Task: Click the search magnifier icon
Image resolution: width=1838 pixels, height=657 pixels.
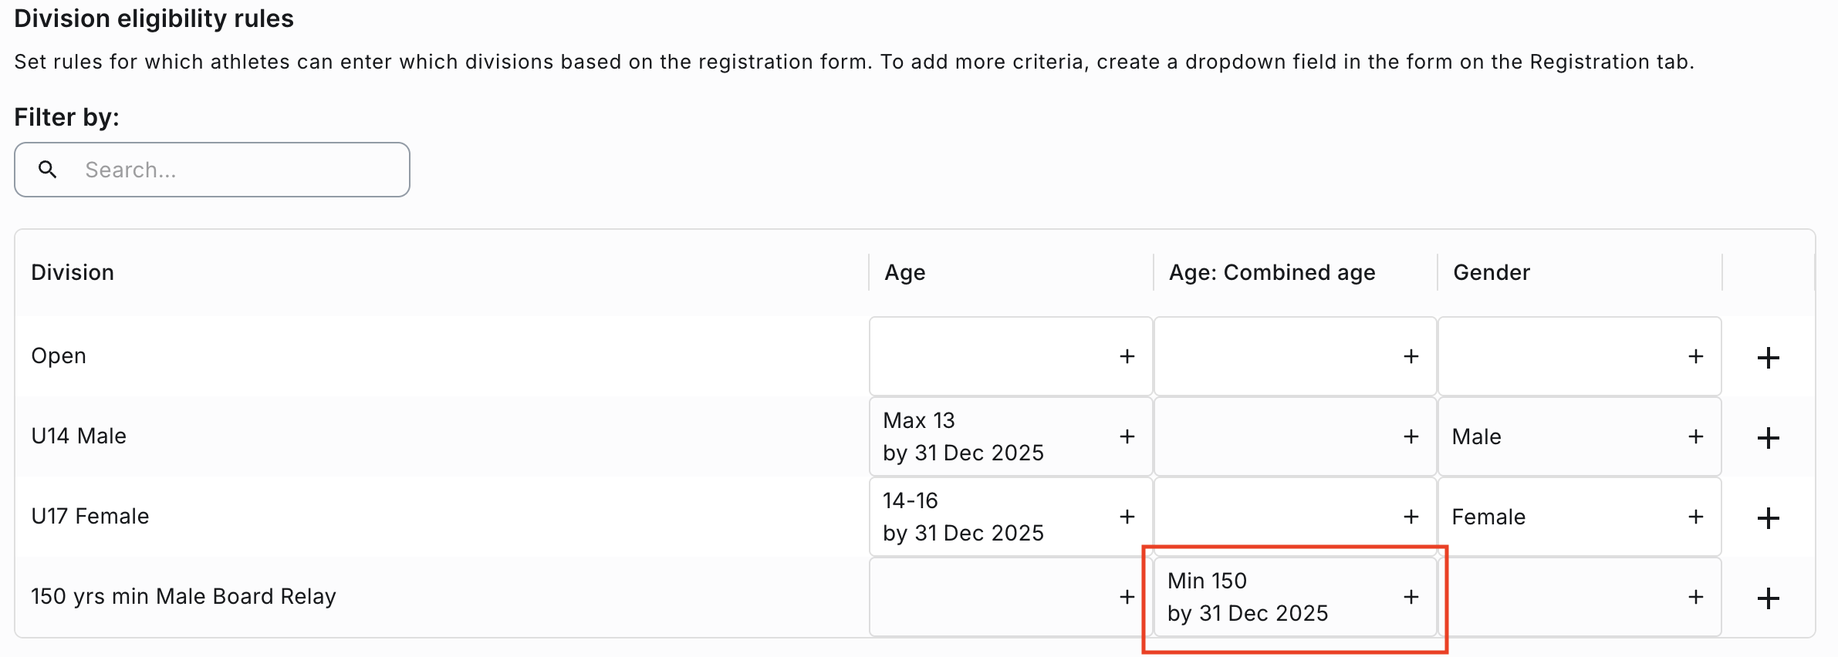Action: (49, 169)
